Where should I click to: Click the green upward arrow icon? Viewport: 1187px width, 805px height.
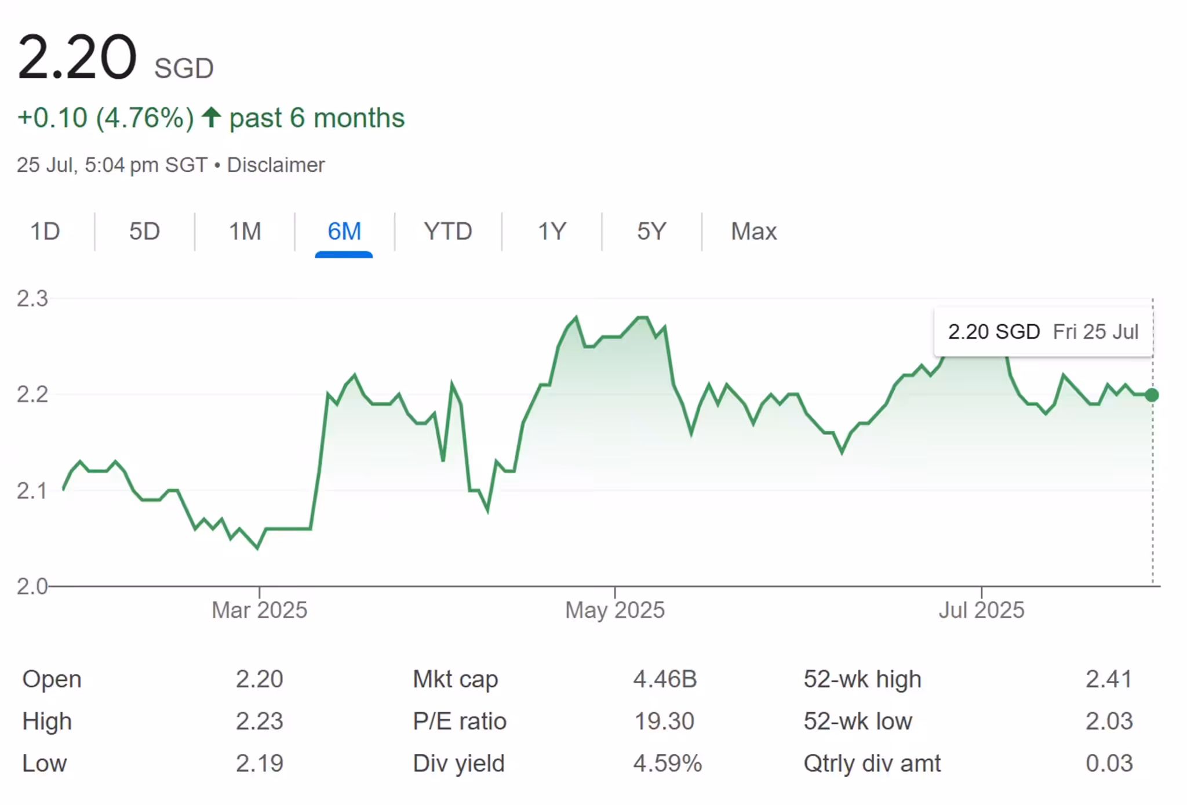[x=211, y=118]
